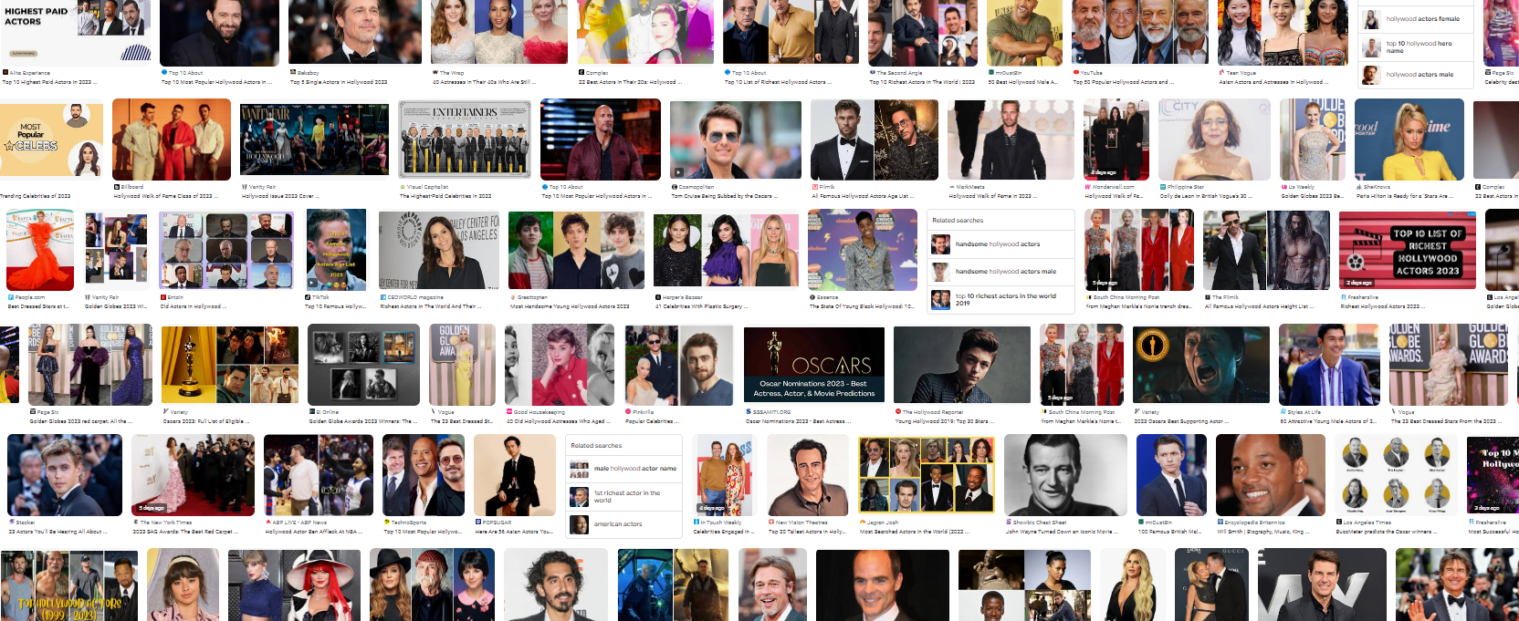The height and width of the screenshot is (621, 1519).
Task: Open the Paley Center for Media woman thumbnail
Action: (439, 249)
